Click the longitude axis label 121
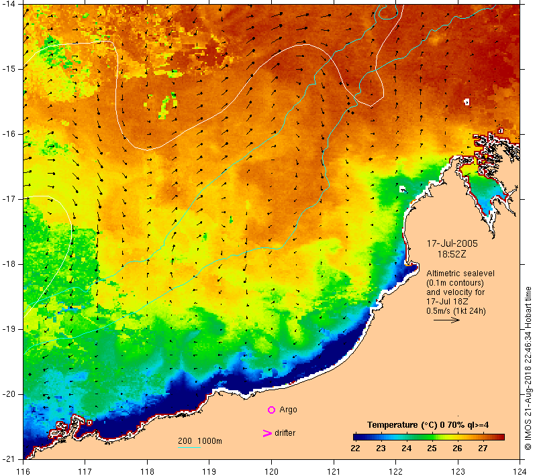537x476 pixels. pyautogui.click(x=334, y=471)
